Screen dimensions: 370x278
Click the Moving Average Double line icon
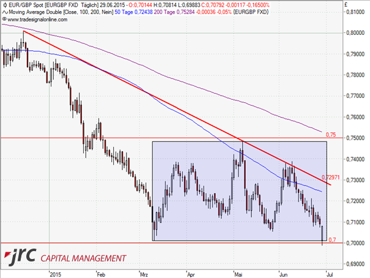5,11
